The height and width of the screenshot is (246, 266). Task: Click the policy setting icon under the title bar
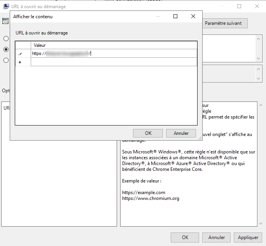[5, 21]
